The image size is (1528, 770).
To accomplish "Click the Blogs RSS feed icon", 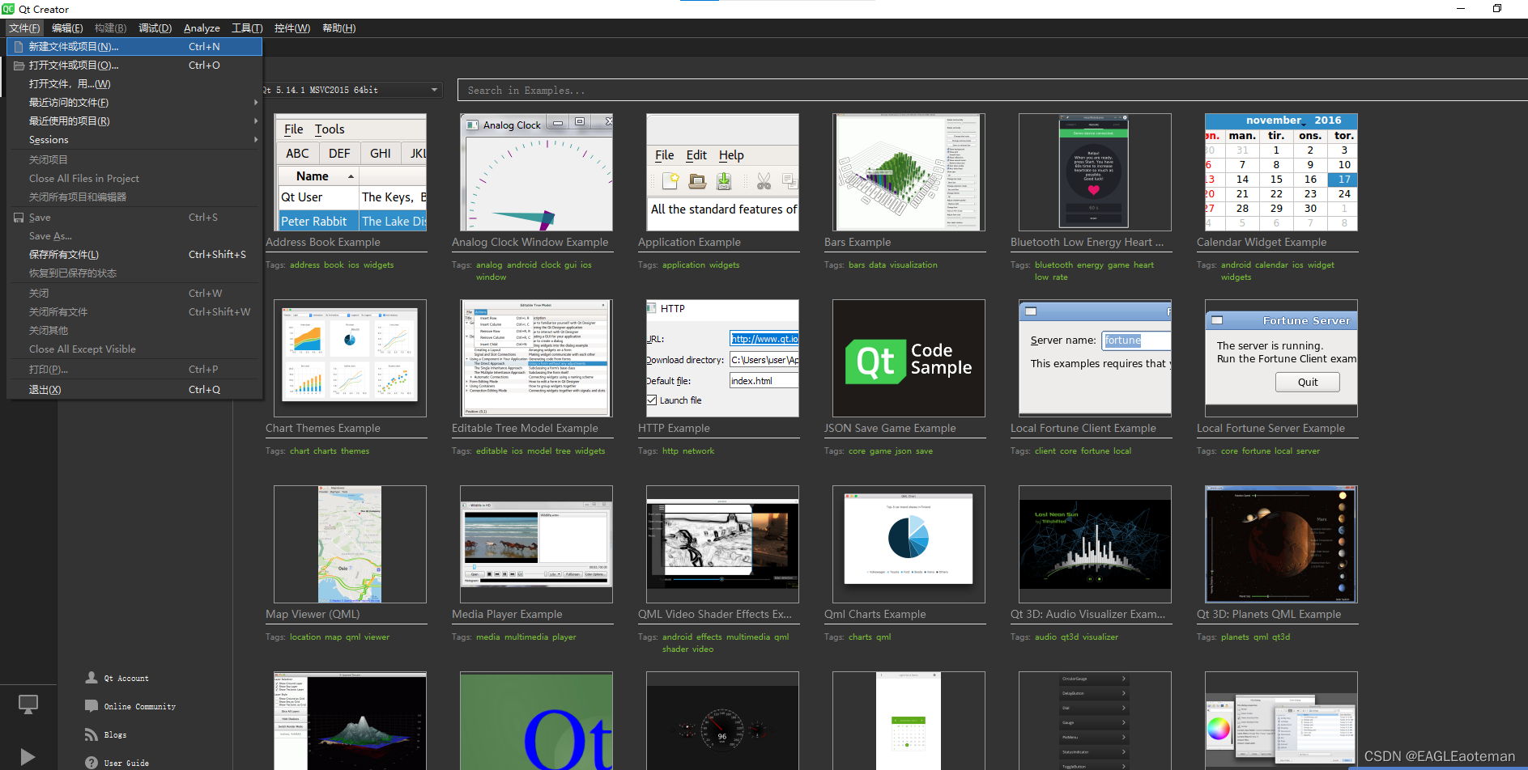I will (92, 734).
